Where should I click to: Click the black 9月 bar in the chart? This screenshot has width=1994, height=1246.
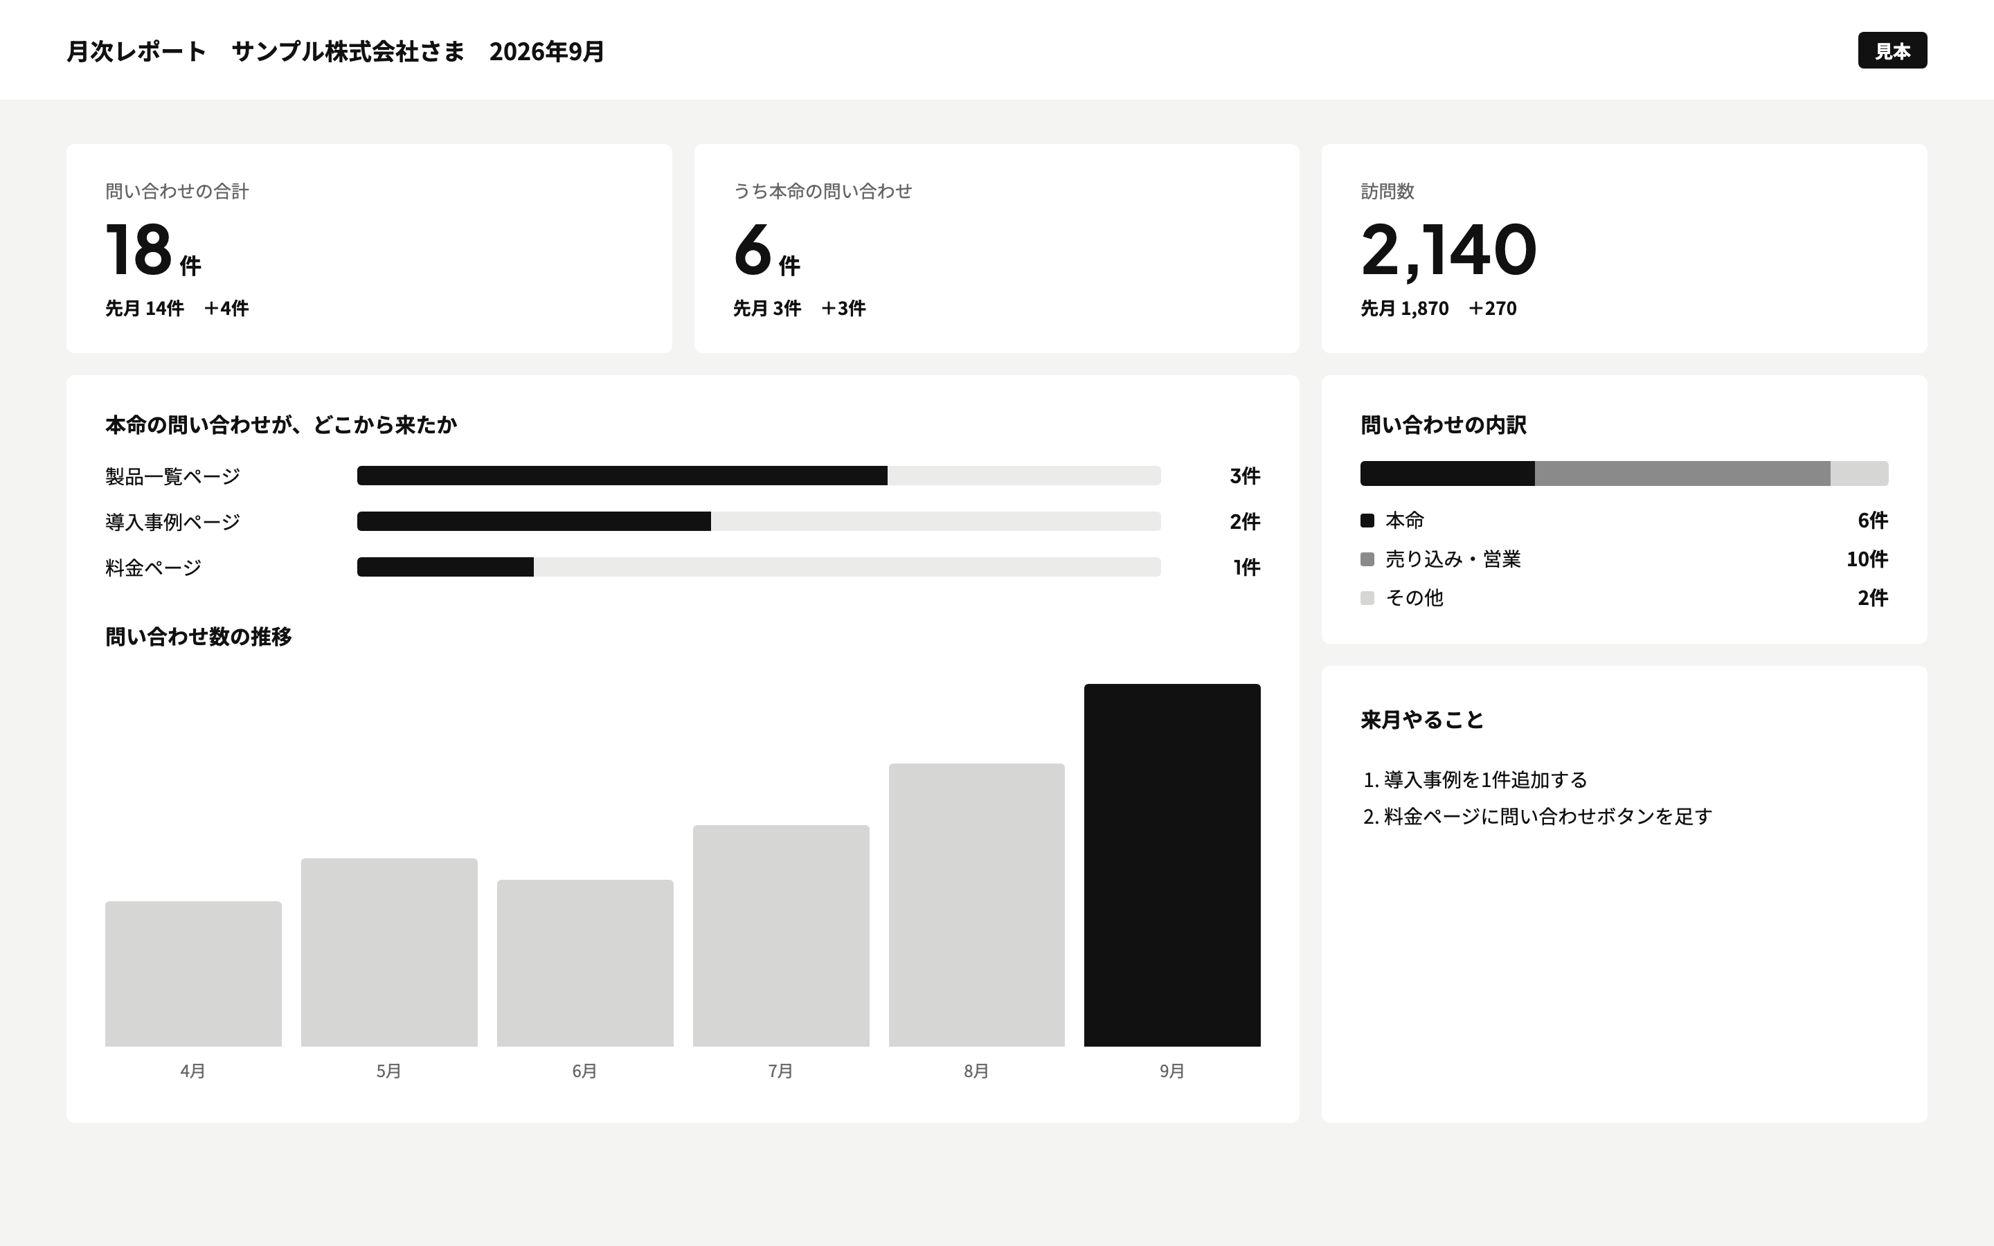1171,865
